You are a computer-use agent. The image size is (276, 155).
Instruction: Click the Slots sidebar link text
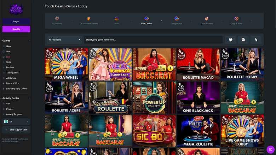(8, 62)
